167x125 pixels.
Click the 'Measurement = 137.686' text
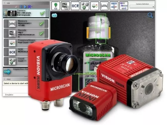(x=25, y=24)
